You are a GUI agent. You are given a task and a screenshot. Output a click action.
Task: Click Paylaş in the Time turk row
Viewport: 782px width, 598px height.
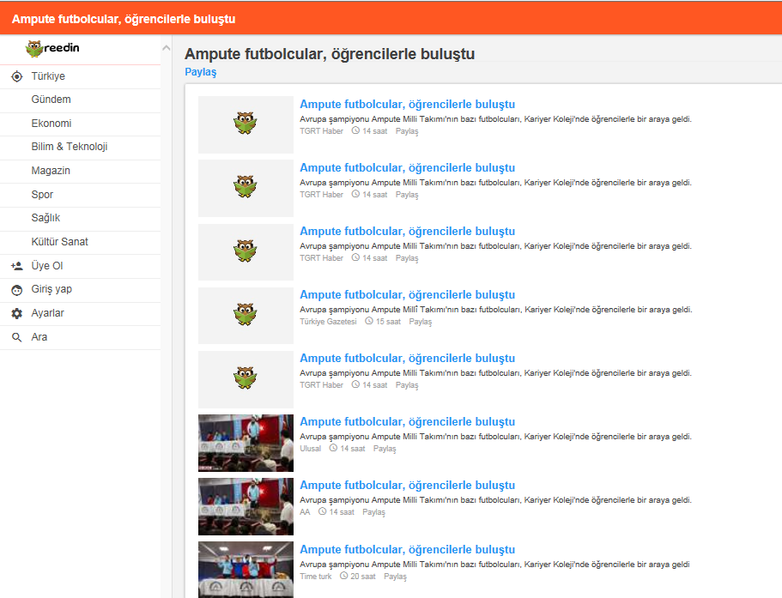tap(395, 577)
